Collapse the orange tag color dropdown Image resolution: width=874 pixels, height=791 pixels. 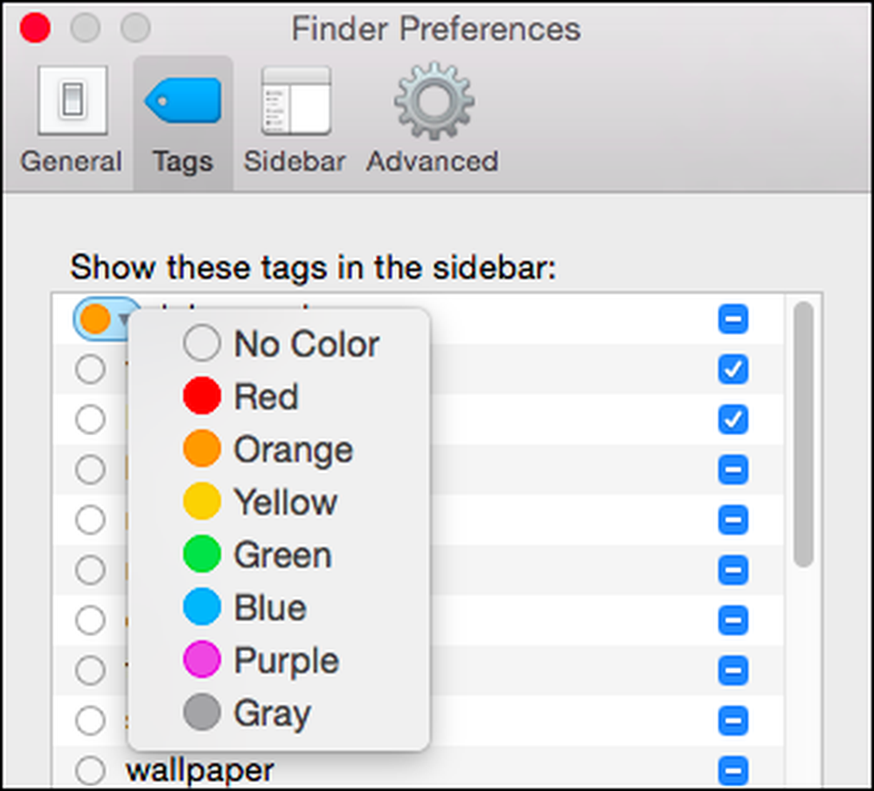pos(106,319)
